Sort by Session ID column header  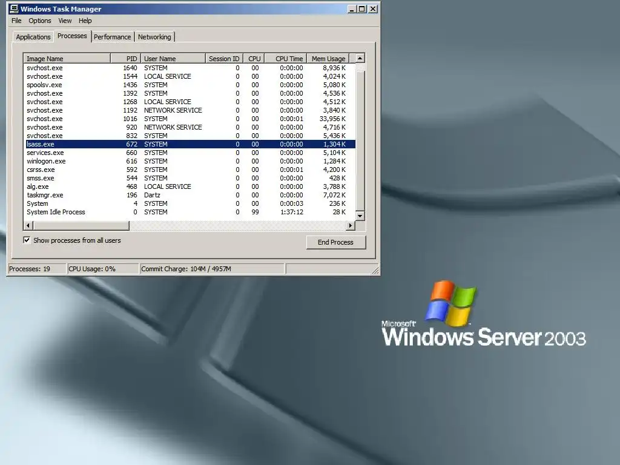point(224,59)
